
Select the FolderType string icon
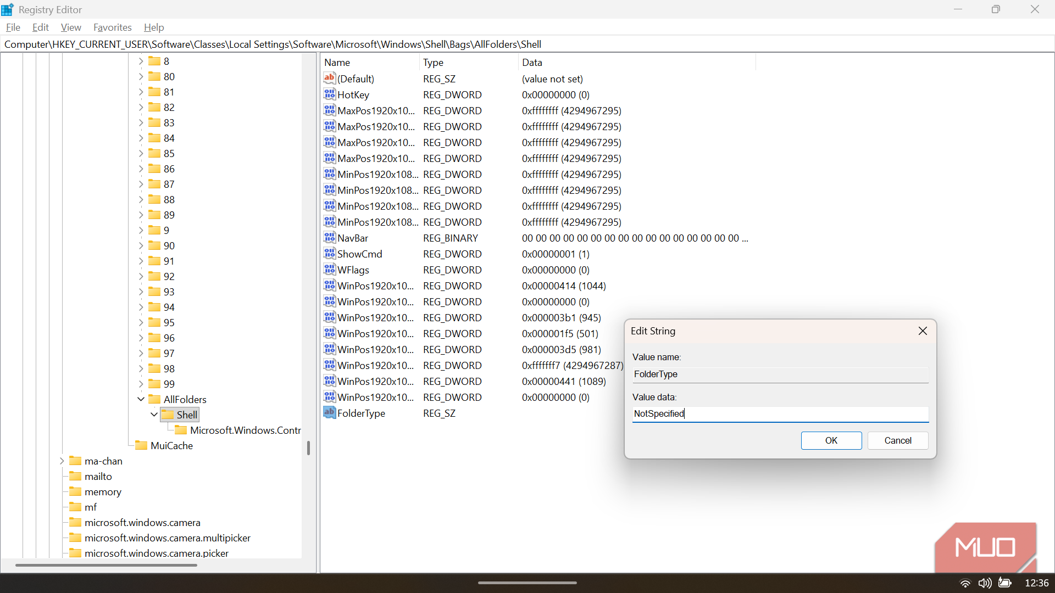pyautogui.click(x=330, y=413)
